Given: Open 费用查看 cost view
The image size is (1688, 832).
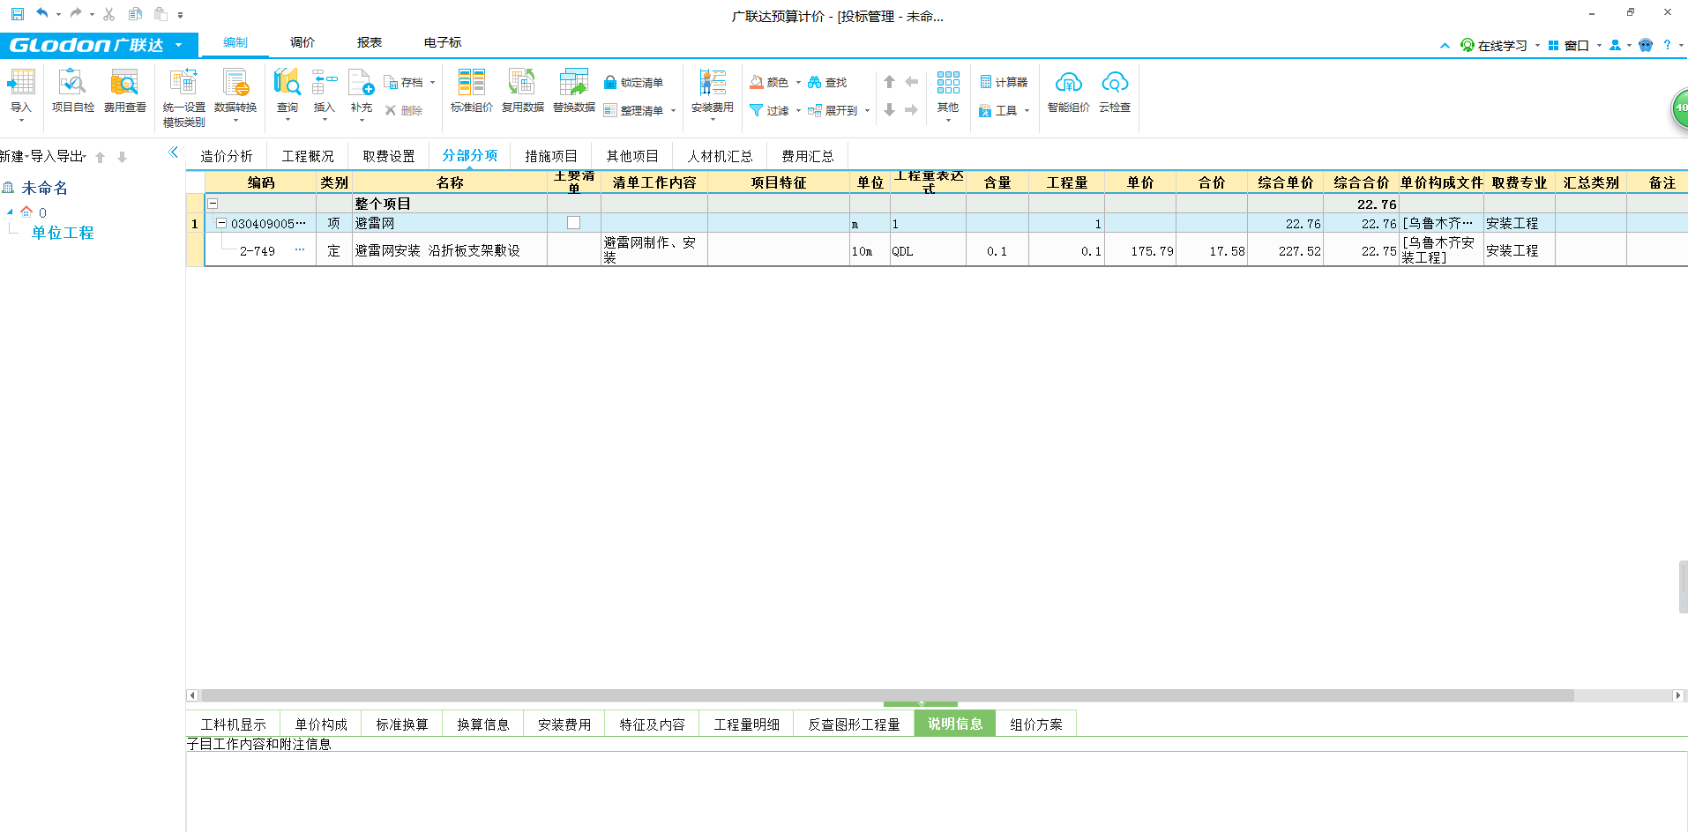Looking at the screenshot, I should [124, 91].
